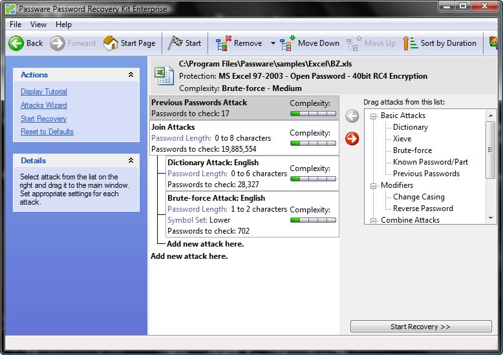This screenshot has width=503, height=355.
Task: Click Password Length link in Brute-force Attack
Action: (197, 209)
